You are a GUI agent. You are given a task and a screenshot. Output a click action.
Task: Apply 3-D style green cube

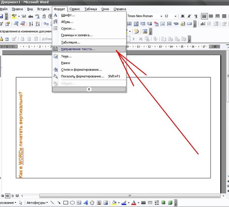coord(170,203)
